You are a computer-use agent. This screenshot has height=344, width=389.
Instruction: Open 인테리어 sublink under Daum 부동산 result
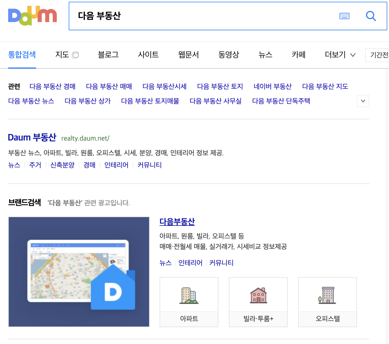pyautogui.click(x=116, y=165)
